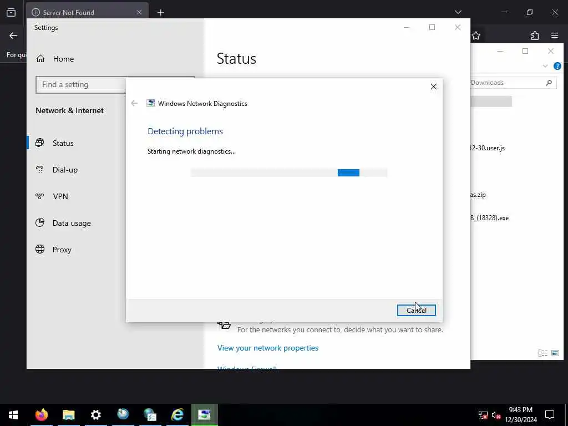
Task: Open Firefox from the taskbar
Action: pos(41,415)
